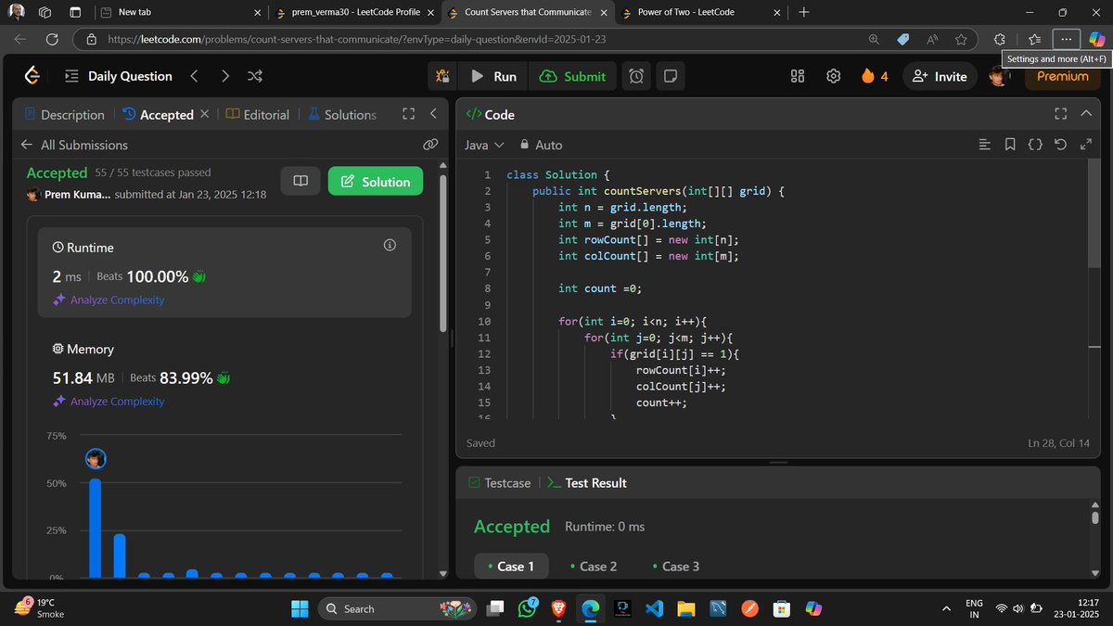The image size is (1113, 626).
Task: Go to next question arrow
Action: 225,76
